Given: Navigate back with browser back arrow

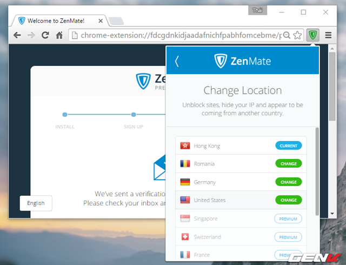Looking at the screenshot, I should (17, 35).
